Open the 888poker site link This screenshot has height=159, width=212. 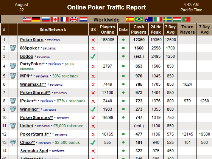click(30, 48)
